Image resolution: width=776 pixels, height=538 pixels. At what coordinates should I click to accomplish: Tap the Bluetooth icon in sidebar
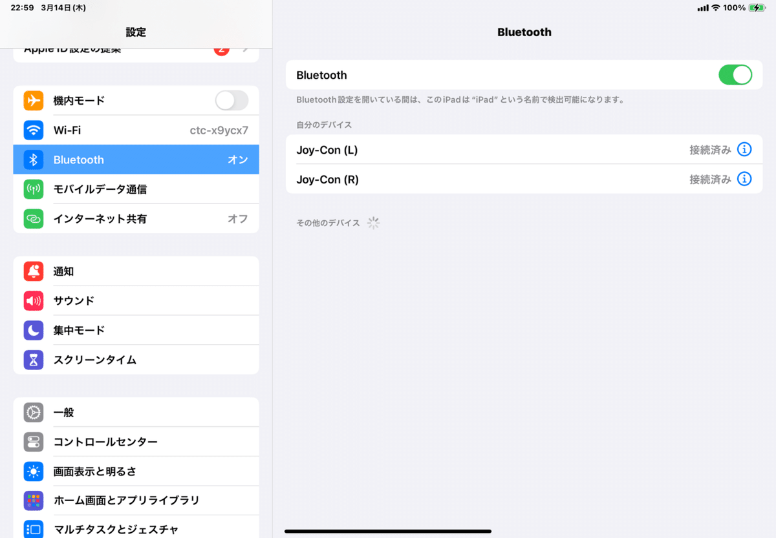pos(34,160)
